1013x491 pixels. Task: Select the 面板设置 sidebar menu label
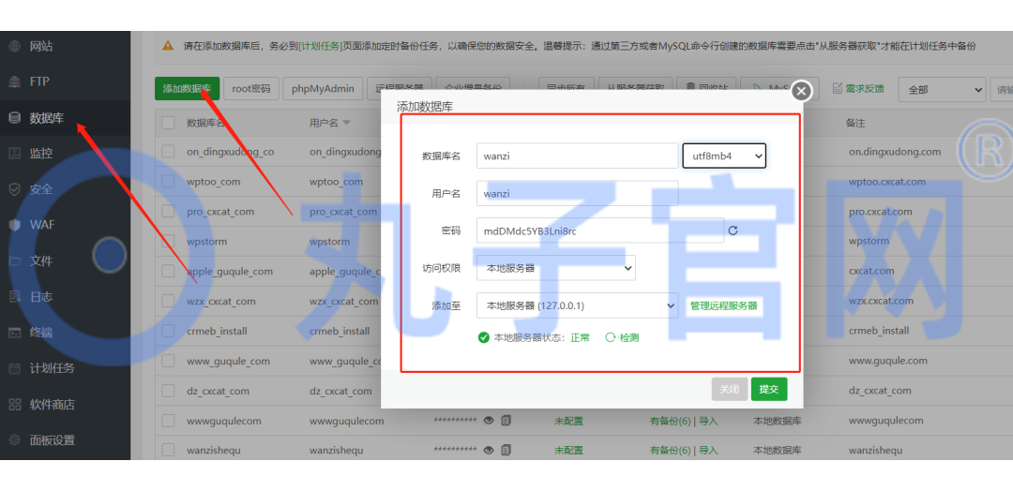[x=53, y=440]
